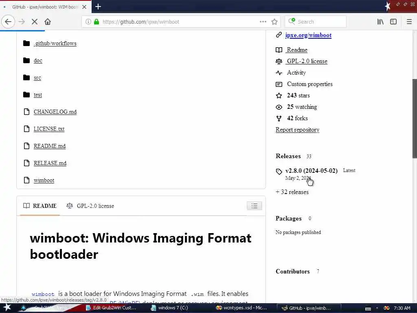This screenshot has height=313, width=417.
Task: Click the file icon beside CHANGELOG.md
Action: 26,112
